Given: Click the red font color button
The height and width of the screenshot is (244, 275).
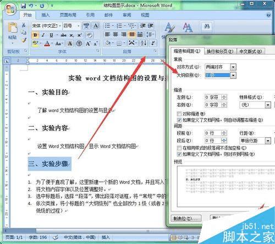Looking at the screenshot, I should [47, 44].
